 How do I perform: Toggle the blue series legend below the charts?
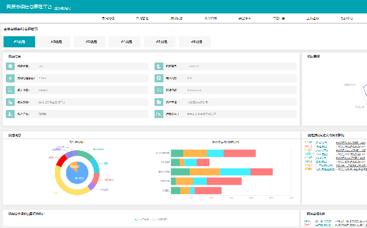pyautogui.click(x=142, y=219)
